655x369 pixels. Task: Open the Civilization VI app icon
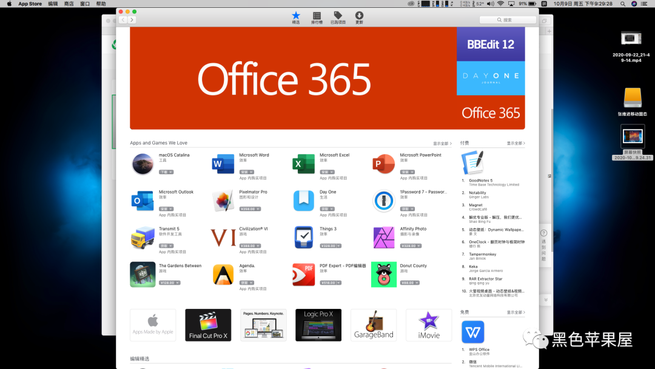coord(223,237)
